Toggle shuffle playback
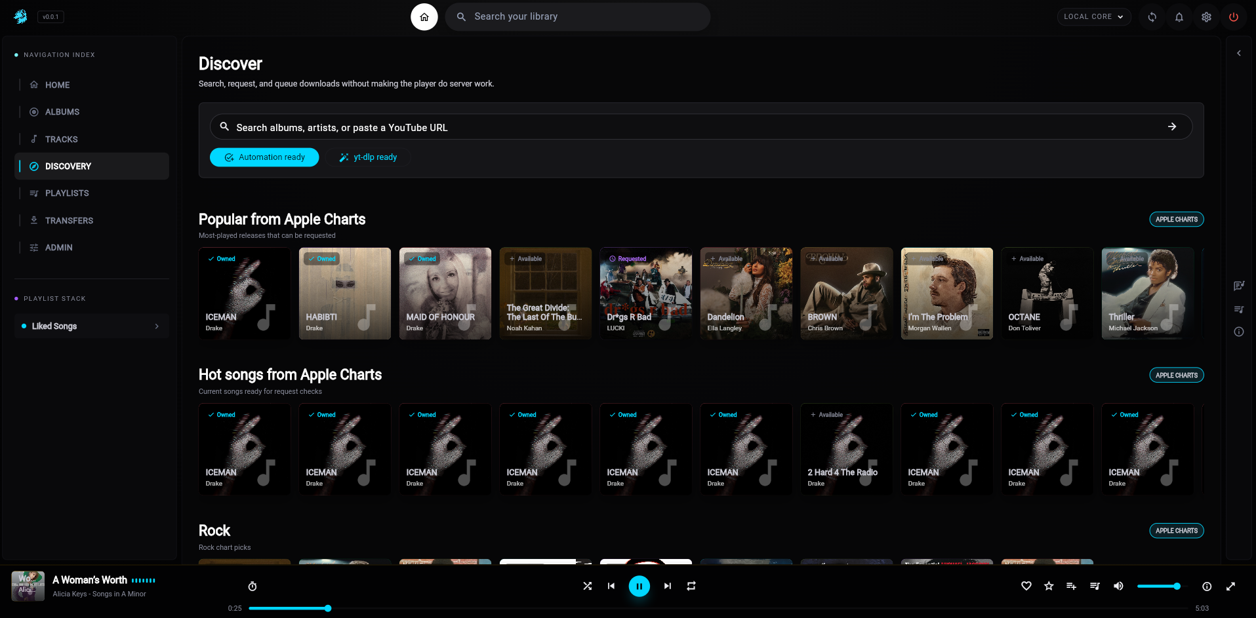 [x=588, y=586]
